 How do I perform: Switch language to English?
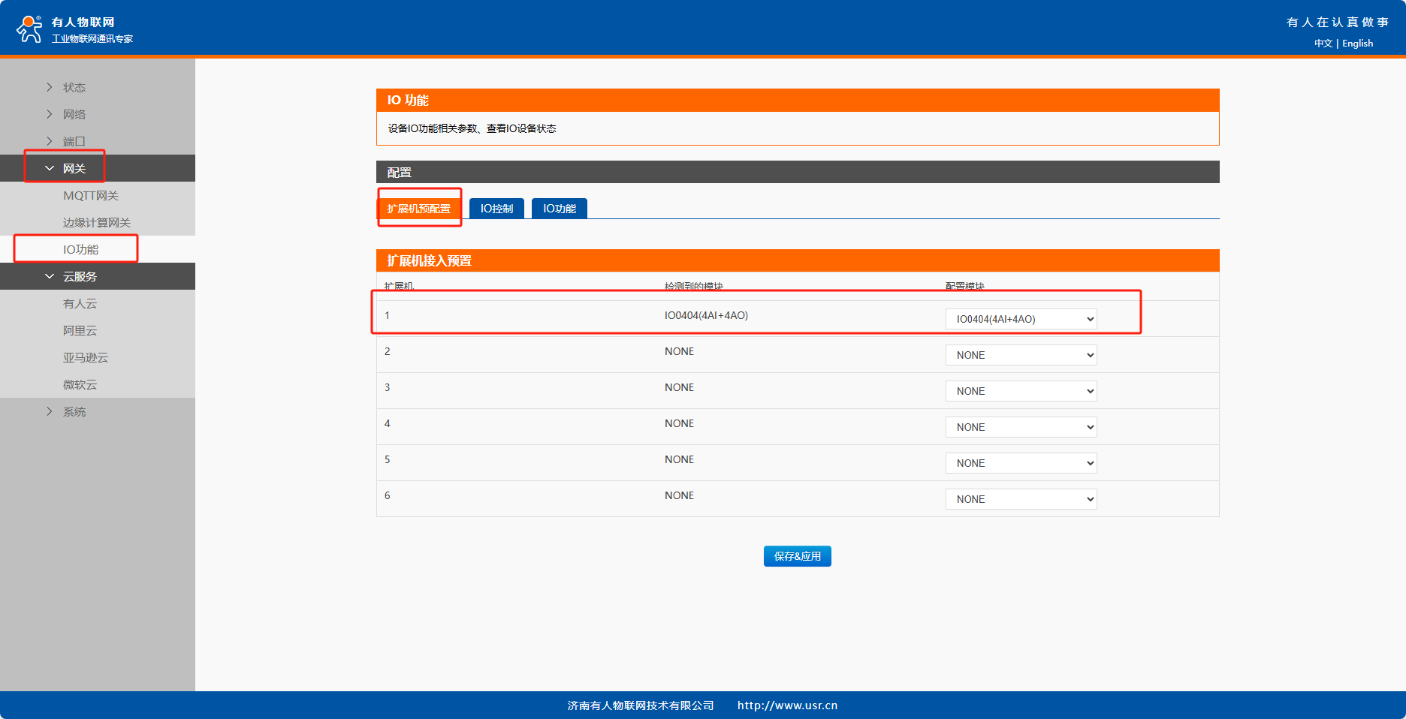coord(1357,44)
